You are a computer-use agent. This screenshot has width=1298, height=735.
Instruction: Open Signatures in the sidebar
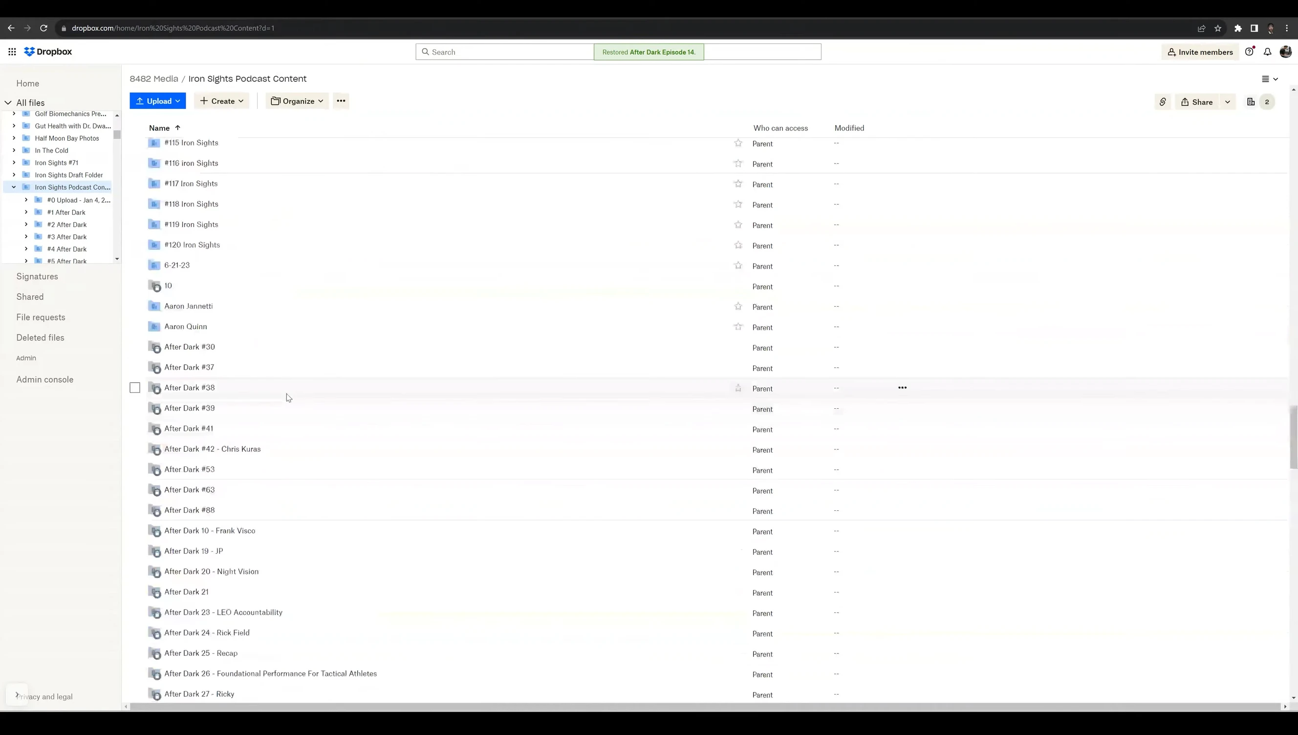click(37, 276)
